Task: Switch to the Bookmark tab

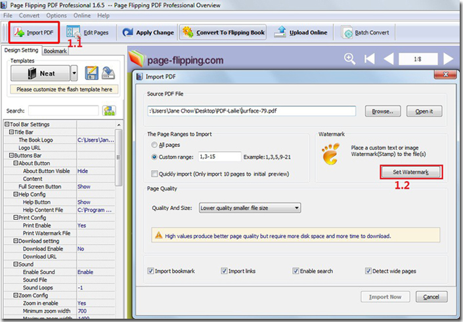Action: (x=55, y=51)
